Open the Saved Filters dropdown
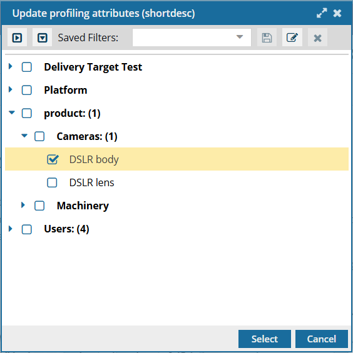This screenshot has width=353, height=353. (192, 37)
